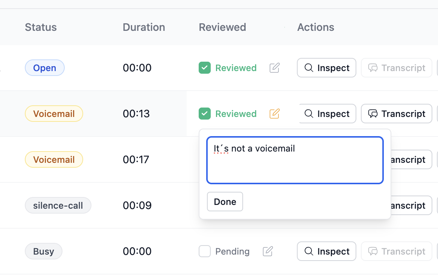Click the Reviewed column header
This screenshot has width=438, height=276.
(x=222, y=27)
